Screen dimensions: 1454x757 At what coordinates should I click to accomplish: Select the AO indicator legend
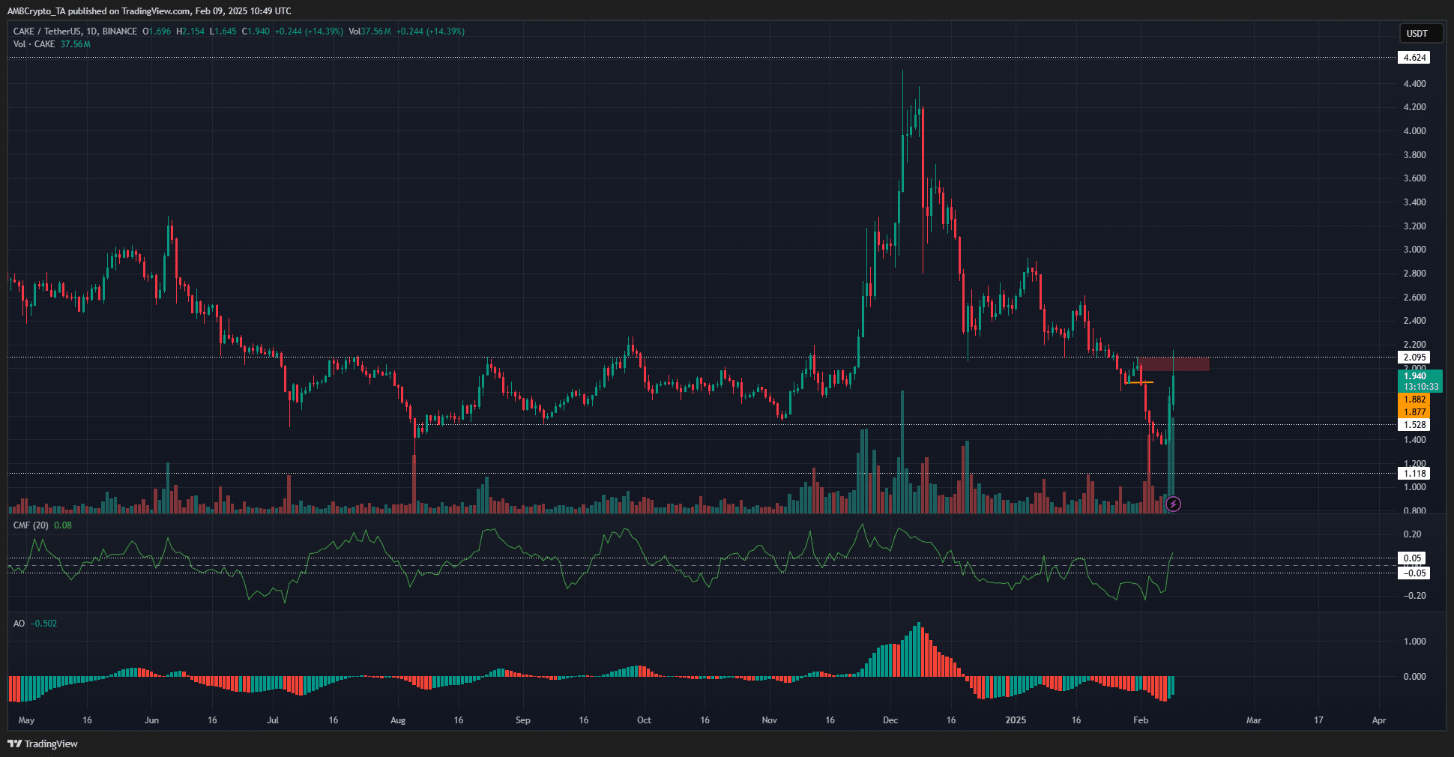(19, 624)
